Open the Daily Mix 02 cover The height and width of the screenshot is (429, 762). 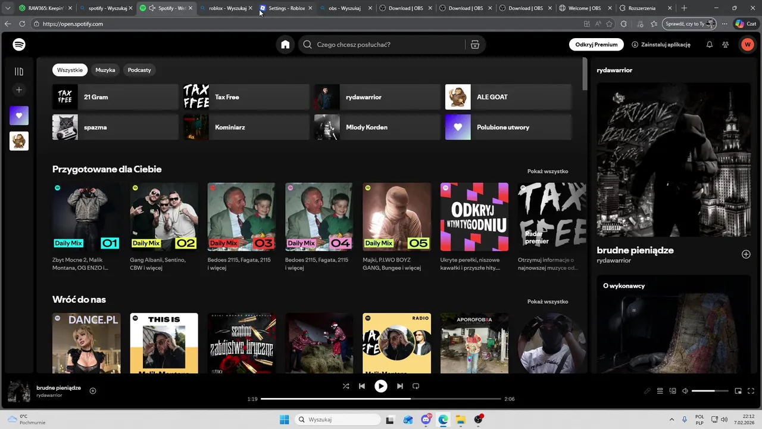[164, 217]
